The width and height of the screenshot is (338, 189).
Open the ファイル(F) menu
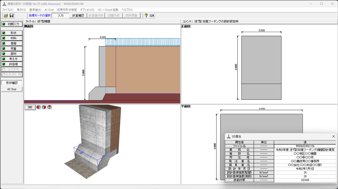tap(8, 10)
